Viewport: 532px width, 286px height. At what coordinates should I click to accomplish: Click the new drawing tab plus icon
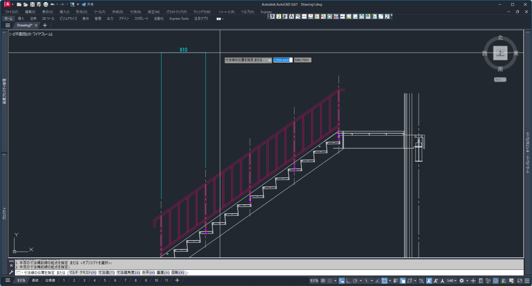(x=45, y=25)
